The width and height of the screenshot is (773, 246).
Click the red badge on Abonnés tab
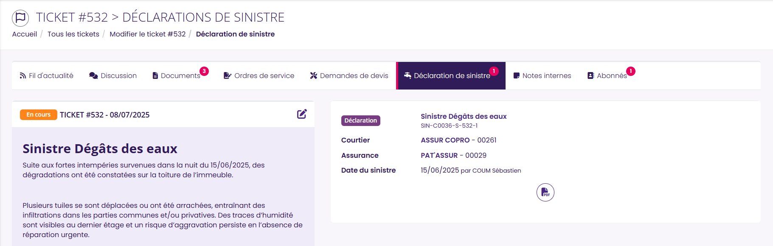coord(631,71)
